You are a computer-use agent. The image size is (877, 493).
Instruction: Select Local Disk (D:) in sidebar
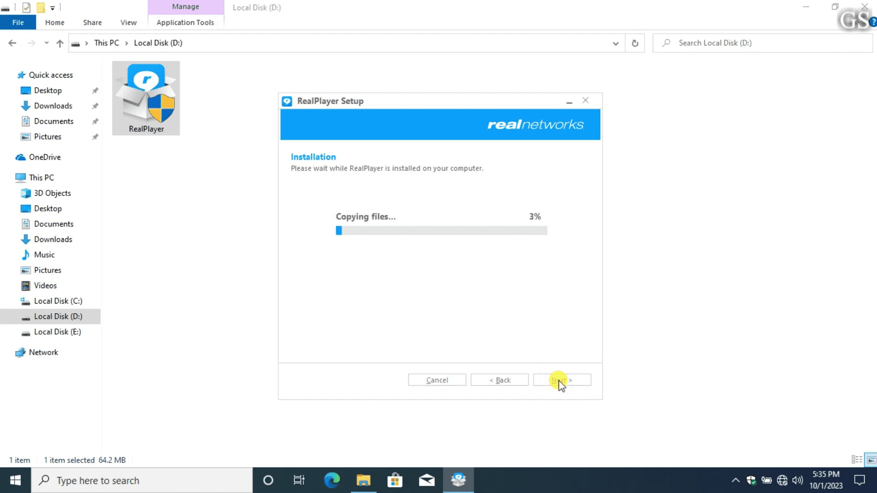[58, 316]
